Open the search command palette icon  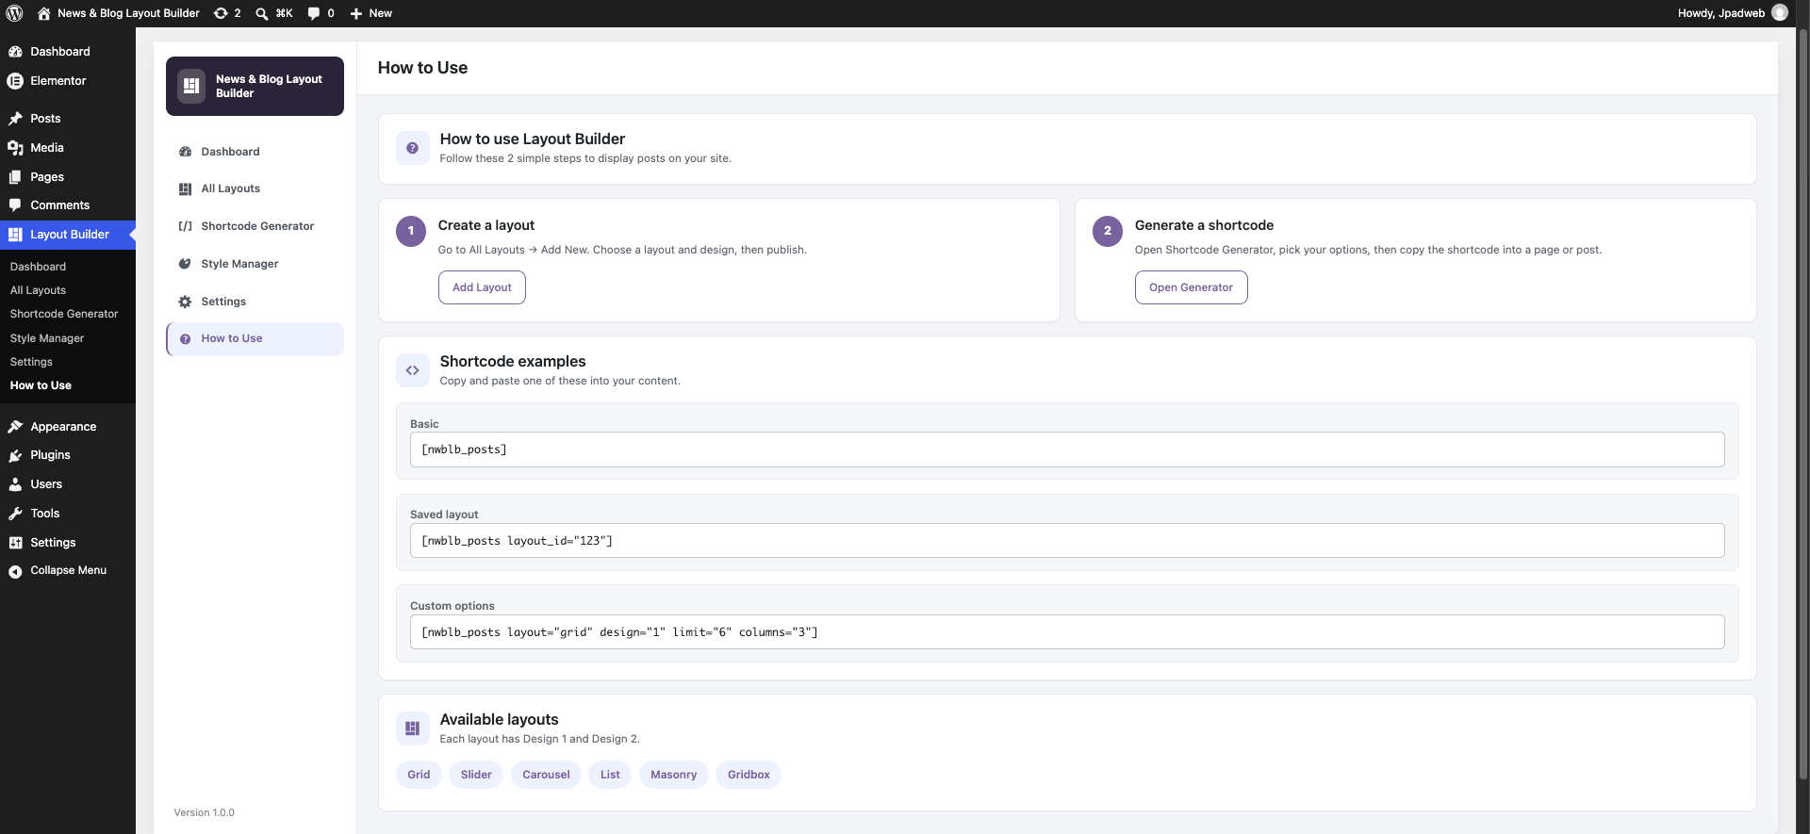click(x=262, y=13)
